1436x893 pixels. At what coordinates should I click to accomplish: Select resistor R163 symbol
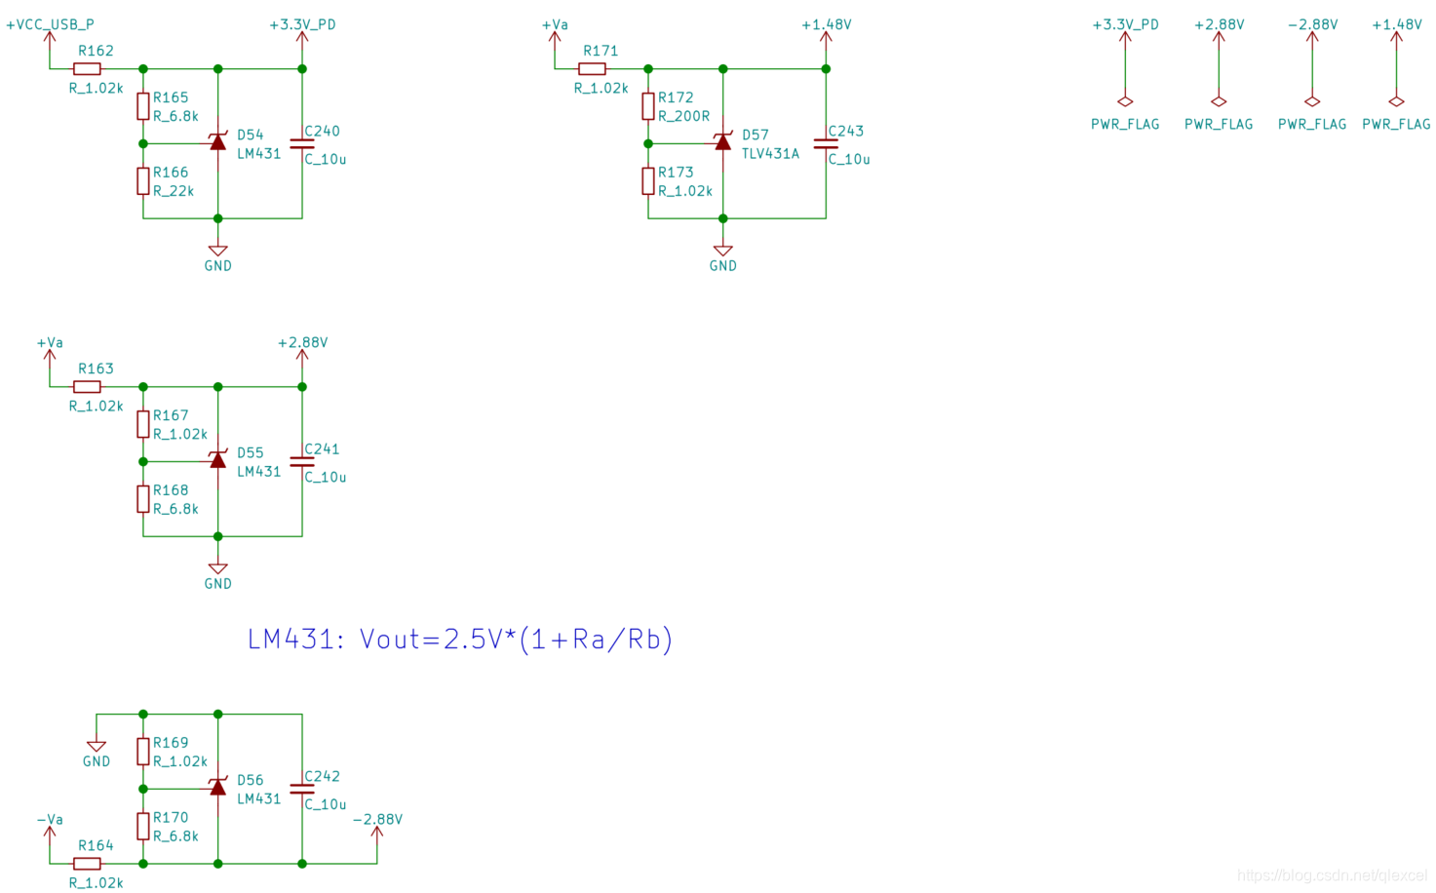tap(87, 387)
